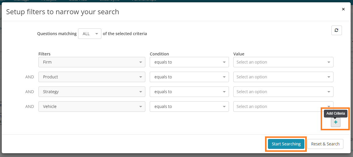Open condition dropdown for Firm row

[x=189, y=62]
